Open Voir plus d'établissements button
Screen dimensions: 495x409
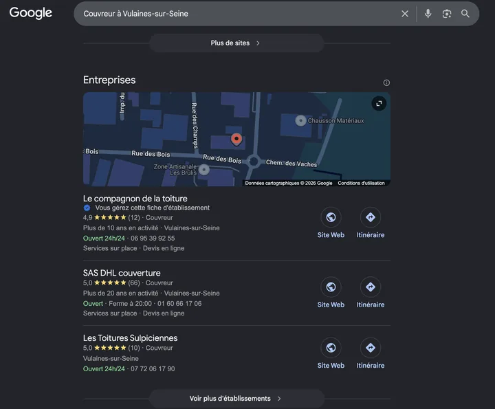tap(236, 399)
